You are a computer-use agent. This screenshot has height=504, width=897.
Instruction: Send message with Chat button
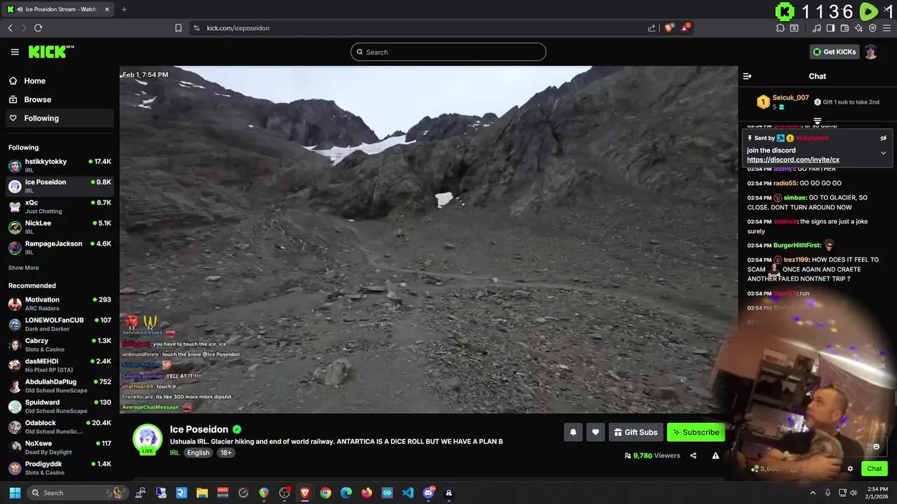(x=875, y=469)
